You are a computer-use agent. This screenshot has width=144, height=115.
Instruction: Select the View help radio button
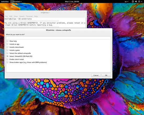click(8, 41)
